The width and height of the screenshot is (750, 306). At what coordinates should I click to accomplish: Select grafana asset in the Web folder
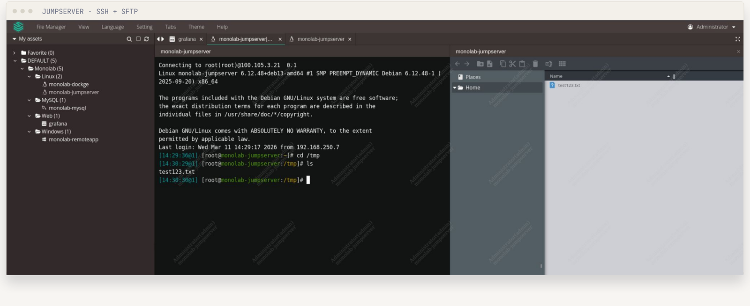pos(57,124)
